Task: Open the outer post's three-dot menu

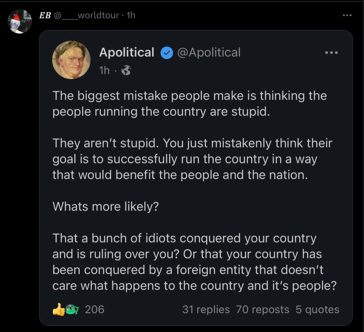Action: pyautogui.click(x=347, y=15)
